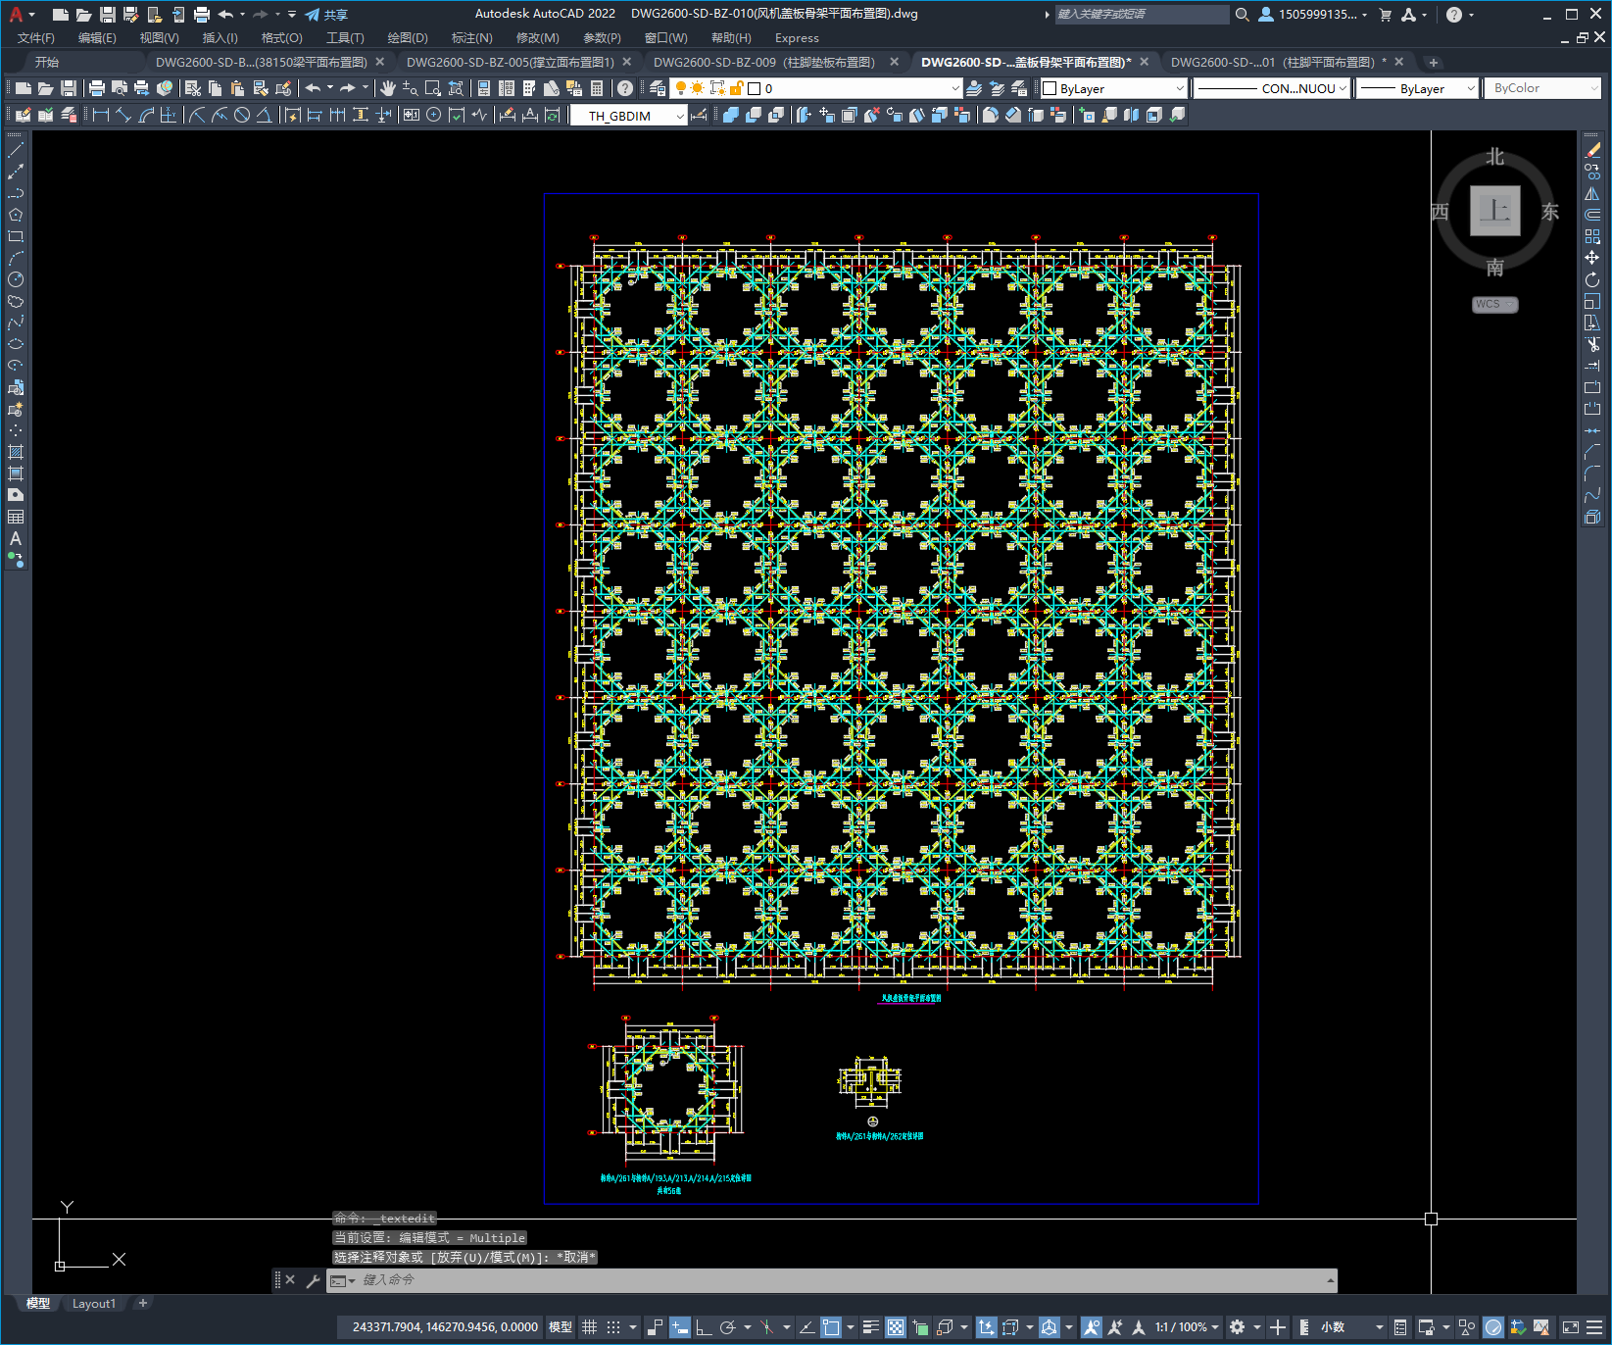This screenshot has width=1612, height=1345.
Task: Click the layer 0 color swatch
Action: tap(755, 88)
